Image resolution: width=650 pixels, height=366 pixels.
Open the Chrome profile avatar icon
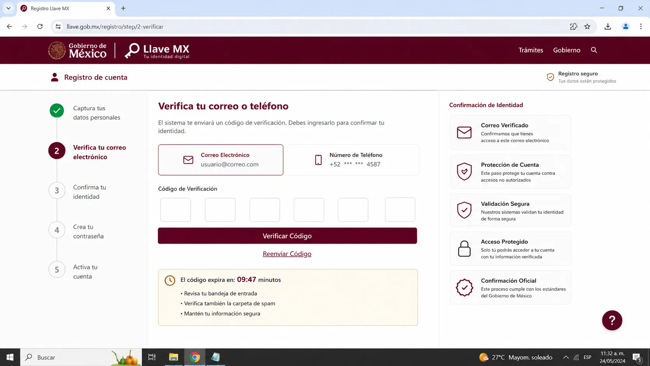(626, 26)
